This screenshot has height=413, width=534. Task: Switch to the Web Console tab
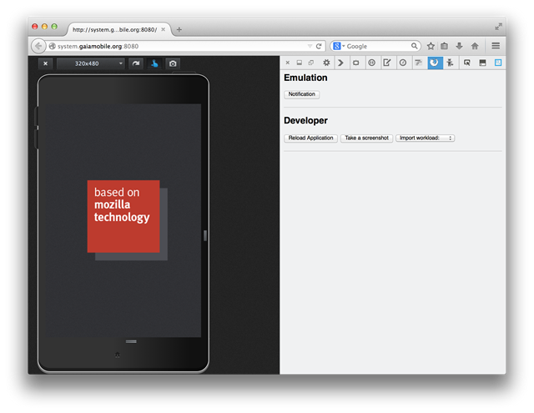tap(340, 63)
